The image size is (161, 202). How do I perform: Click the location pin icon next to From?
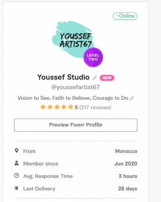[17, 151]
